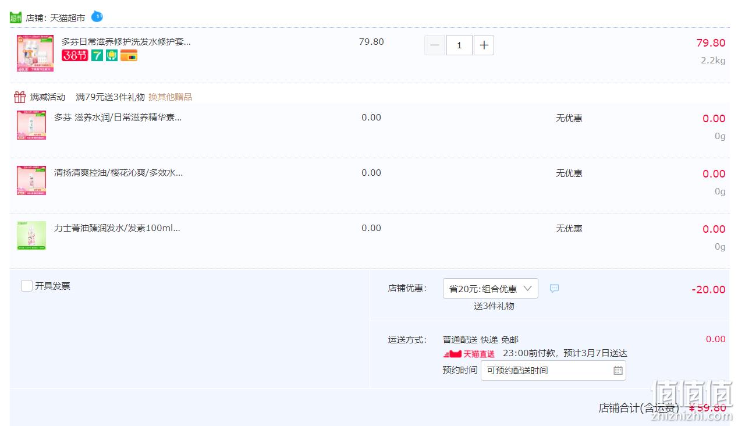Click the green shield guarantee badge
The image size is (738, 426).
tap(112, 55)
